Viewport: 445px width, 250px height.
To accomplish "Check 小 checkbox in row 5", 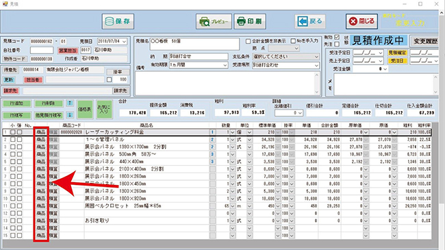I will point(13,162).
